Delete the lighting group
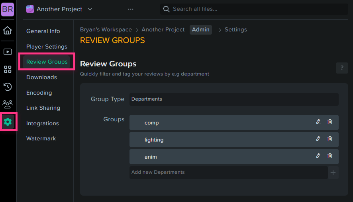 330,139
